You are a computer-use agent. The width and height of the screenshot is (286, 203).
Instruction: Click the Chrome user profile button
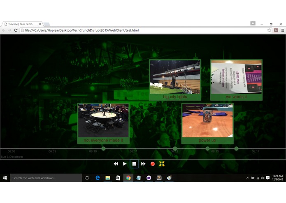coord(253,23)
